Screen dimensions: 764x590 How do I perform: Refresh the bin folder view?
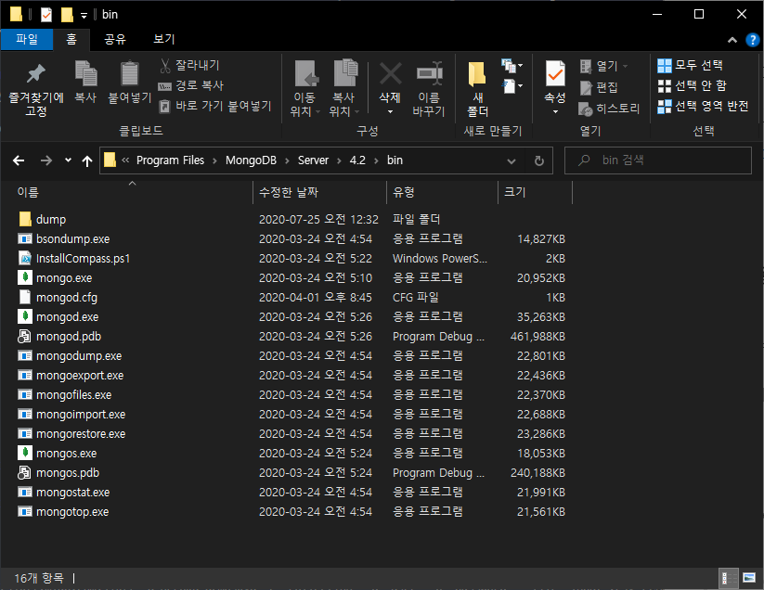(x=539, y=160)
